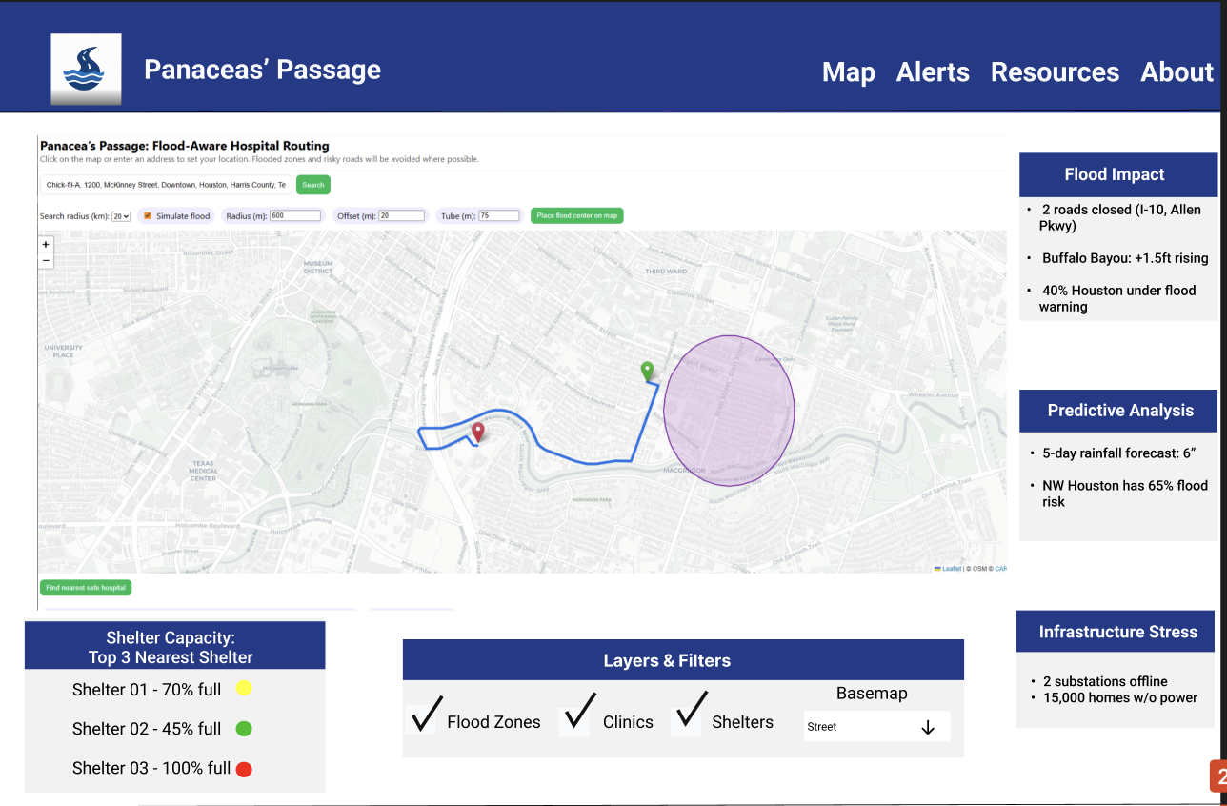This screenshot has width=1227, height=806.
Task: Click the red status dot for Shelter 03
Action: [x=243, y=769]
